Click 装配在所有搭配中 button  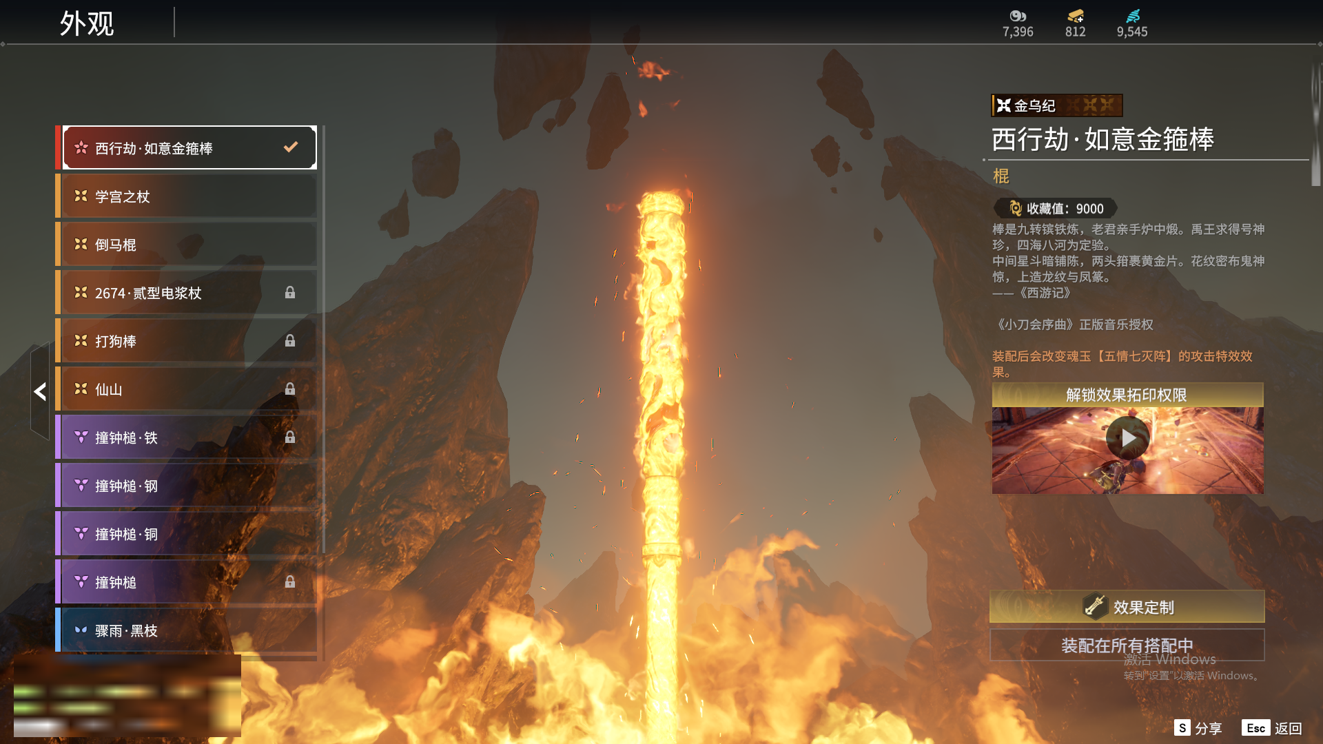coord(1127,645)
